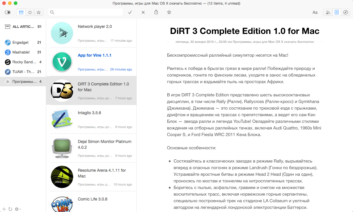Click the green Vine app thumbnail

click(x=62, y=62)
